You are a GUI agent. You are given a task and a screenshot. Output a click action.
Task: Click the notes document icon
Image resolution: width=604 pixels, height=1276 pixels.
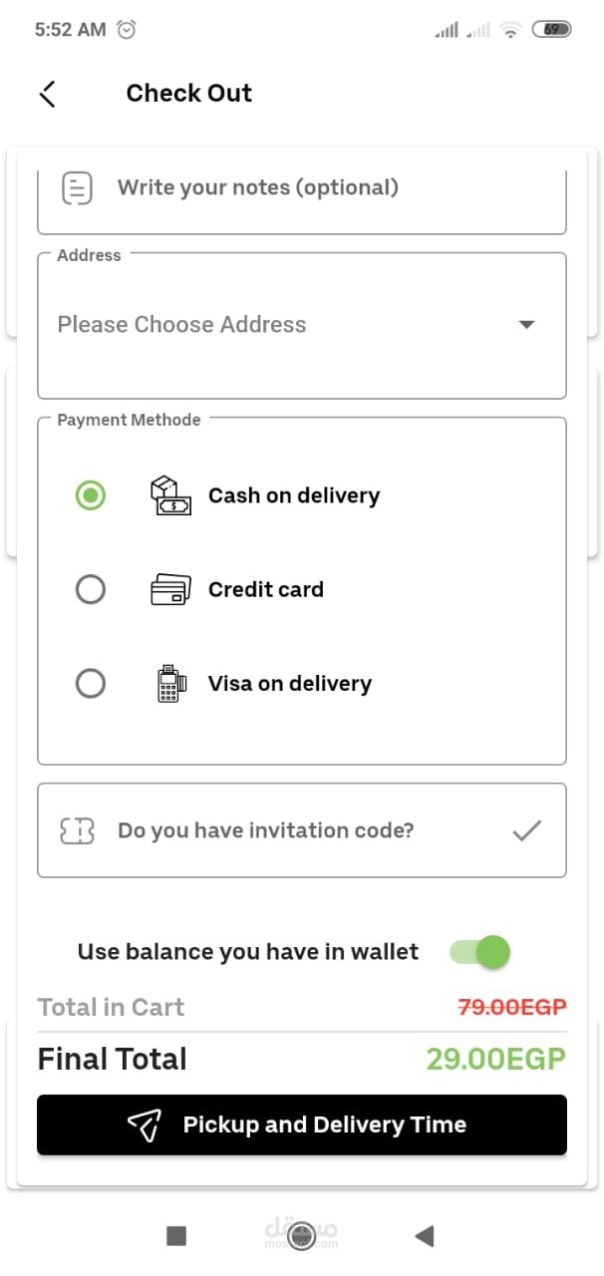77,187
